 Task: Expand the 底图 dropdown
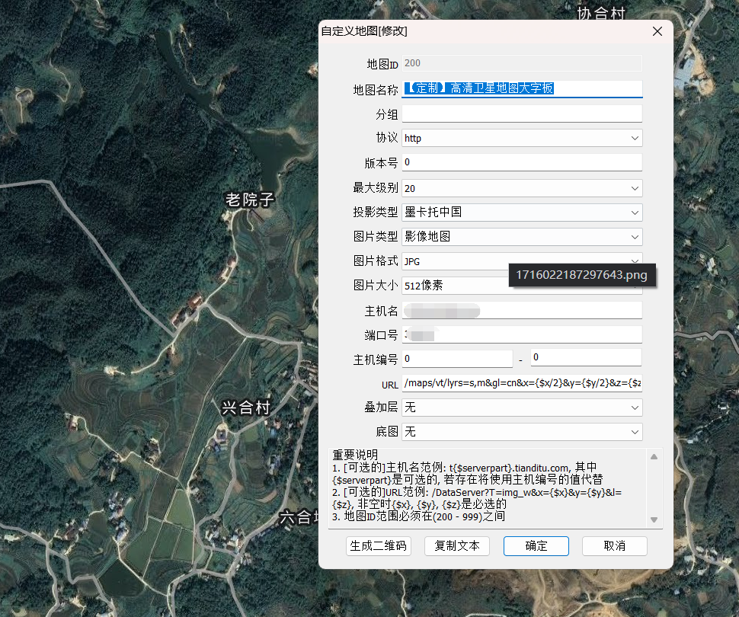pos(522,432)
